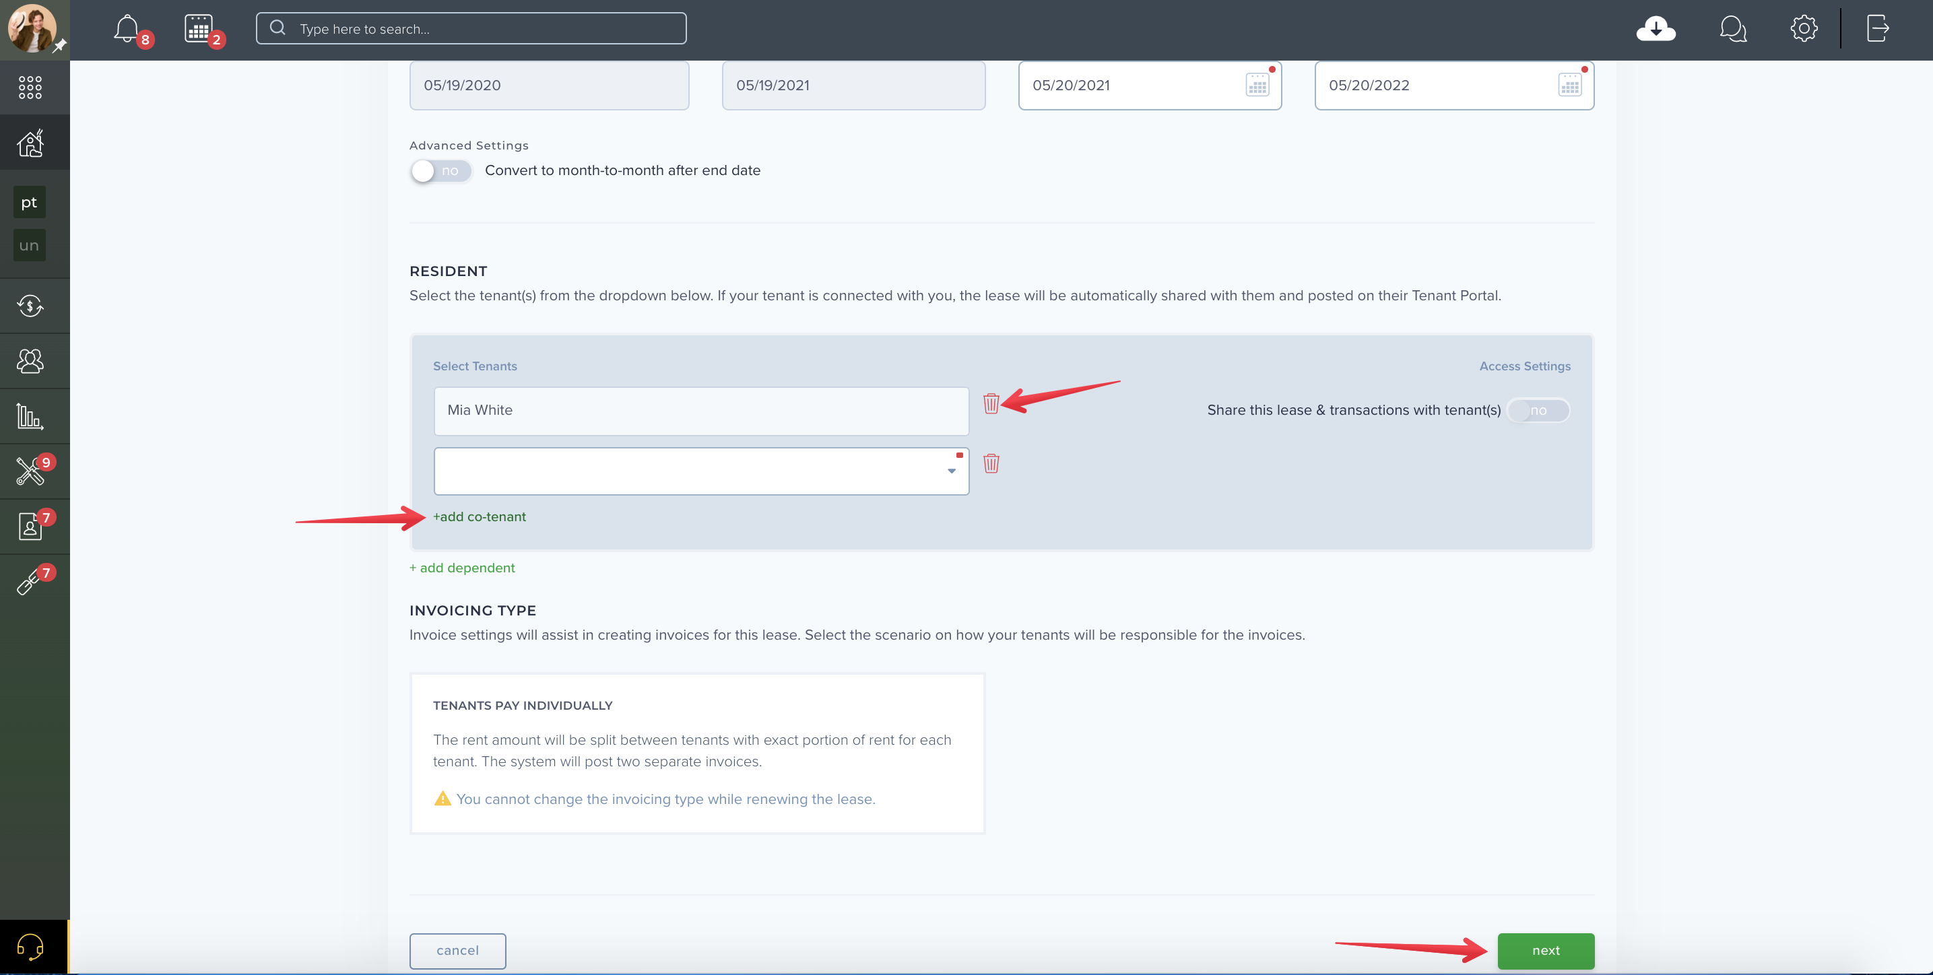Open the accounting dollar icon in sidebar
Screen dimensions: 1933x975
click(30, 306)
